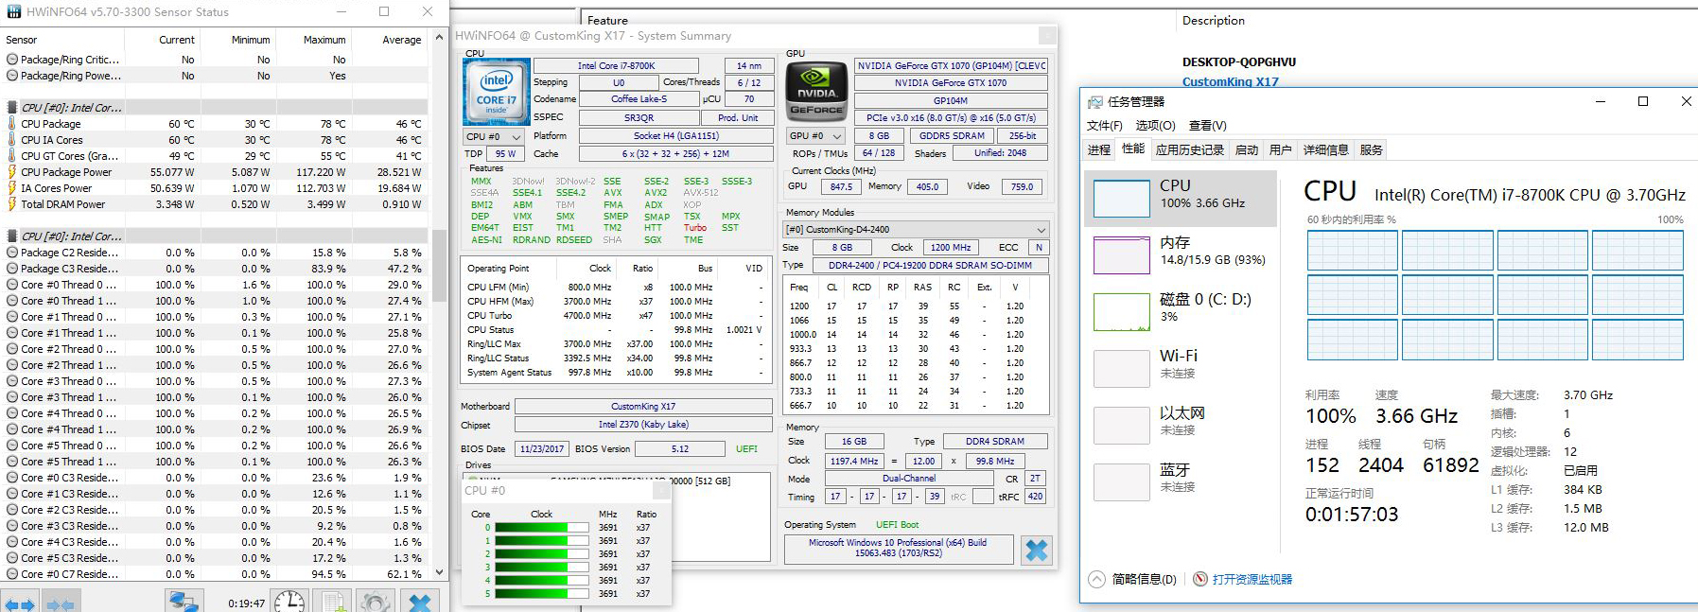Click the BIOS Version 5.12 field
Screen dimensions: 1698x612
tap(680, 449)
